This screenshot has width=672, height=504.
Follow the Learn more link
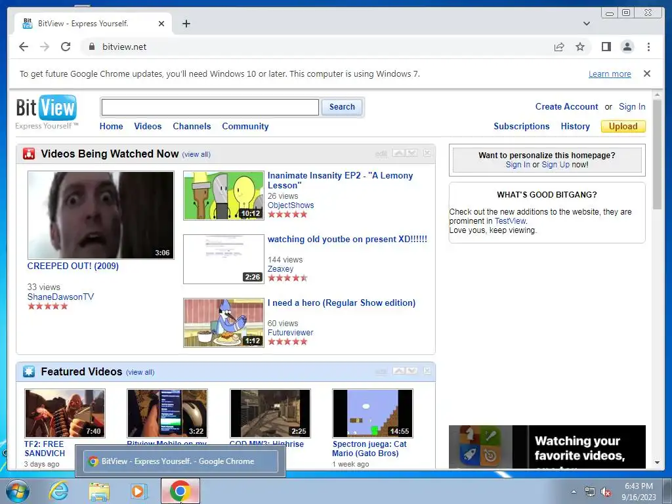click(x=610, y=73)
